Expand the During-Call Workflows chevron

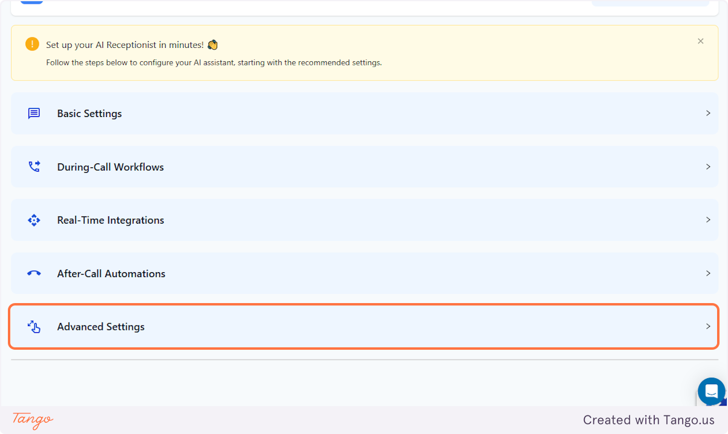click(x=708, y=166)
